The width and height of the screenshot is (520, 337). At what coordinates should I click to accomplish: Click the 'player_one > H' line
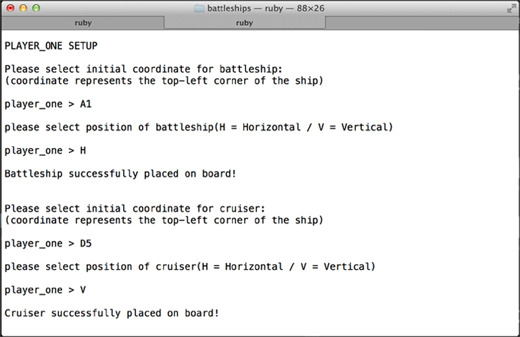(45, 150)
